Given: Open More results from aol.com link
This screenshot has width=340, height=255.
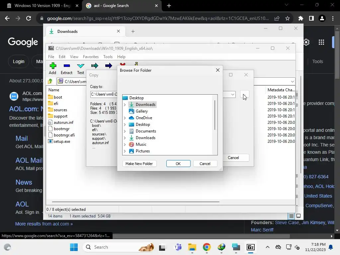Looking at the screenshot, I should click(44, 224).
